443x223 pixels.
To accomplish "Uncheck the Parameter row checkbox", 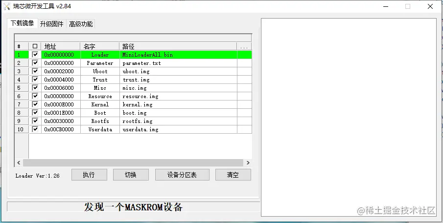I will (x=35, y=63).
